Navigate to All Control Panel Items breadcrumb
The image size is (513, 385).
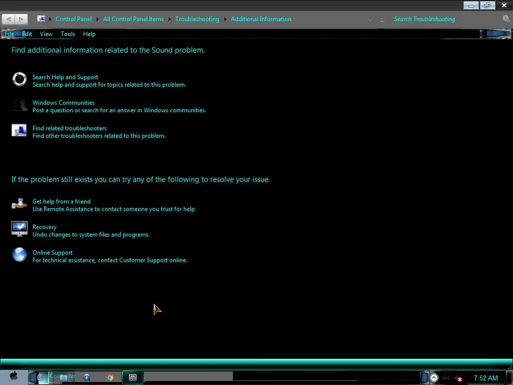click(133, 19)
